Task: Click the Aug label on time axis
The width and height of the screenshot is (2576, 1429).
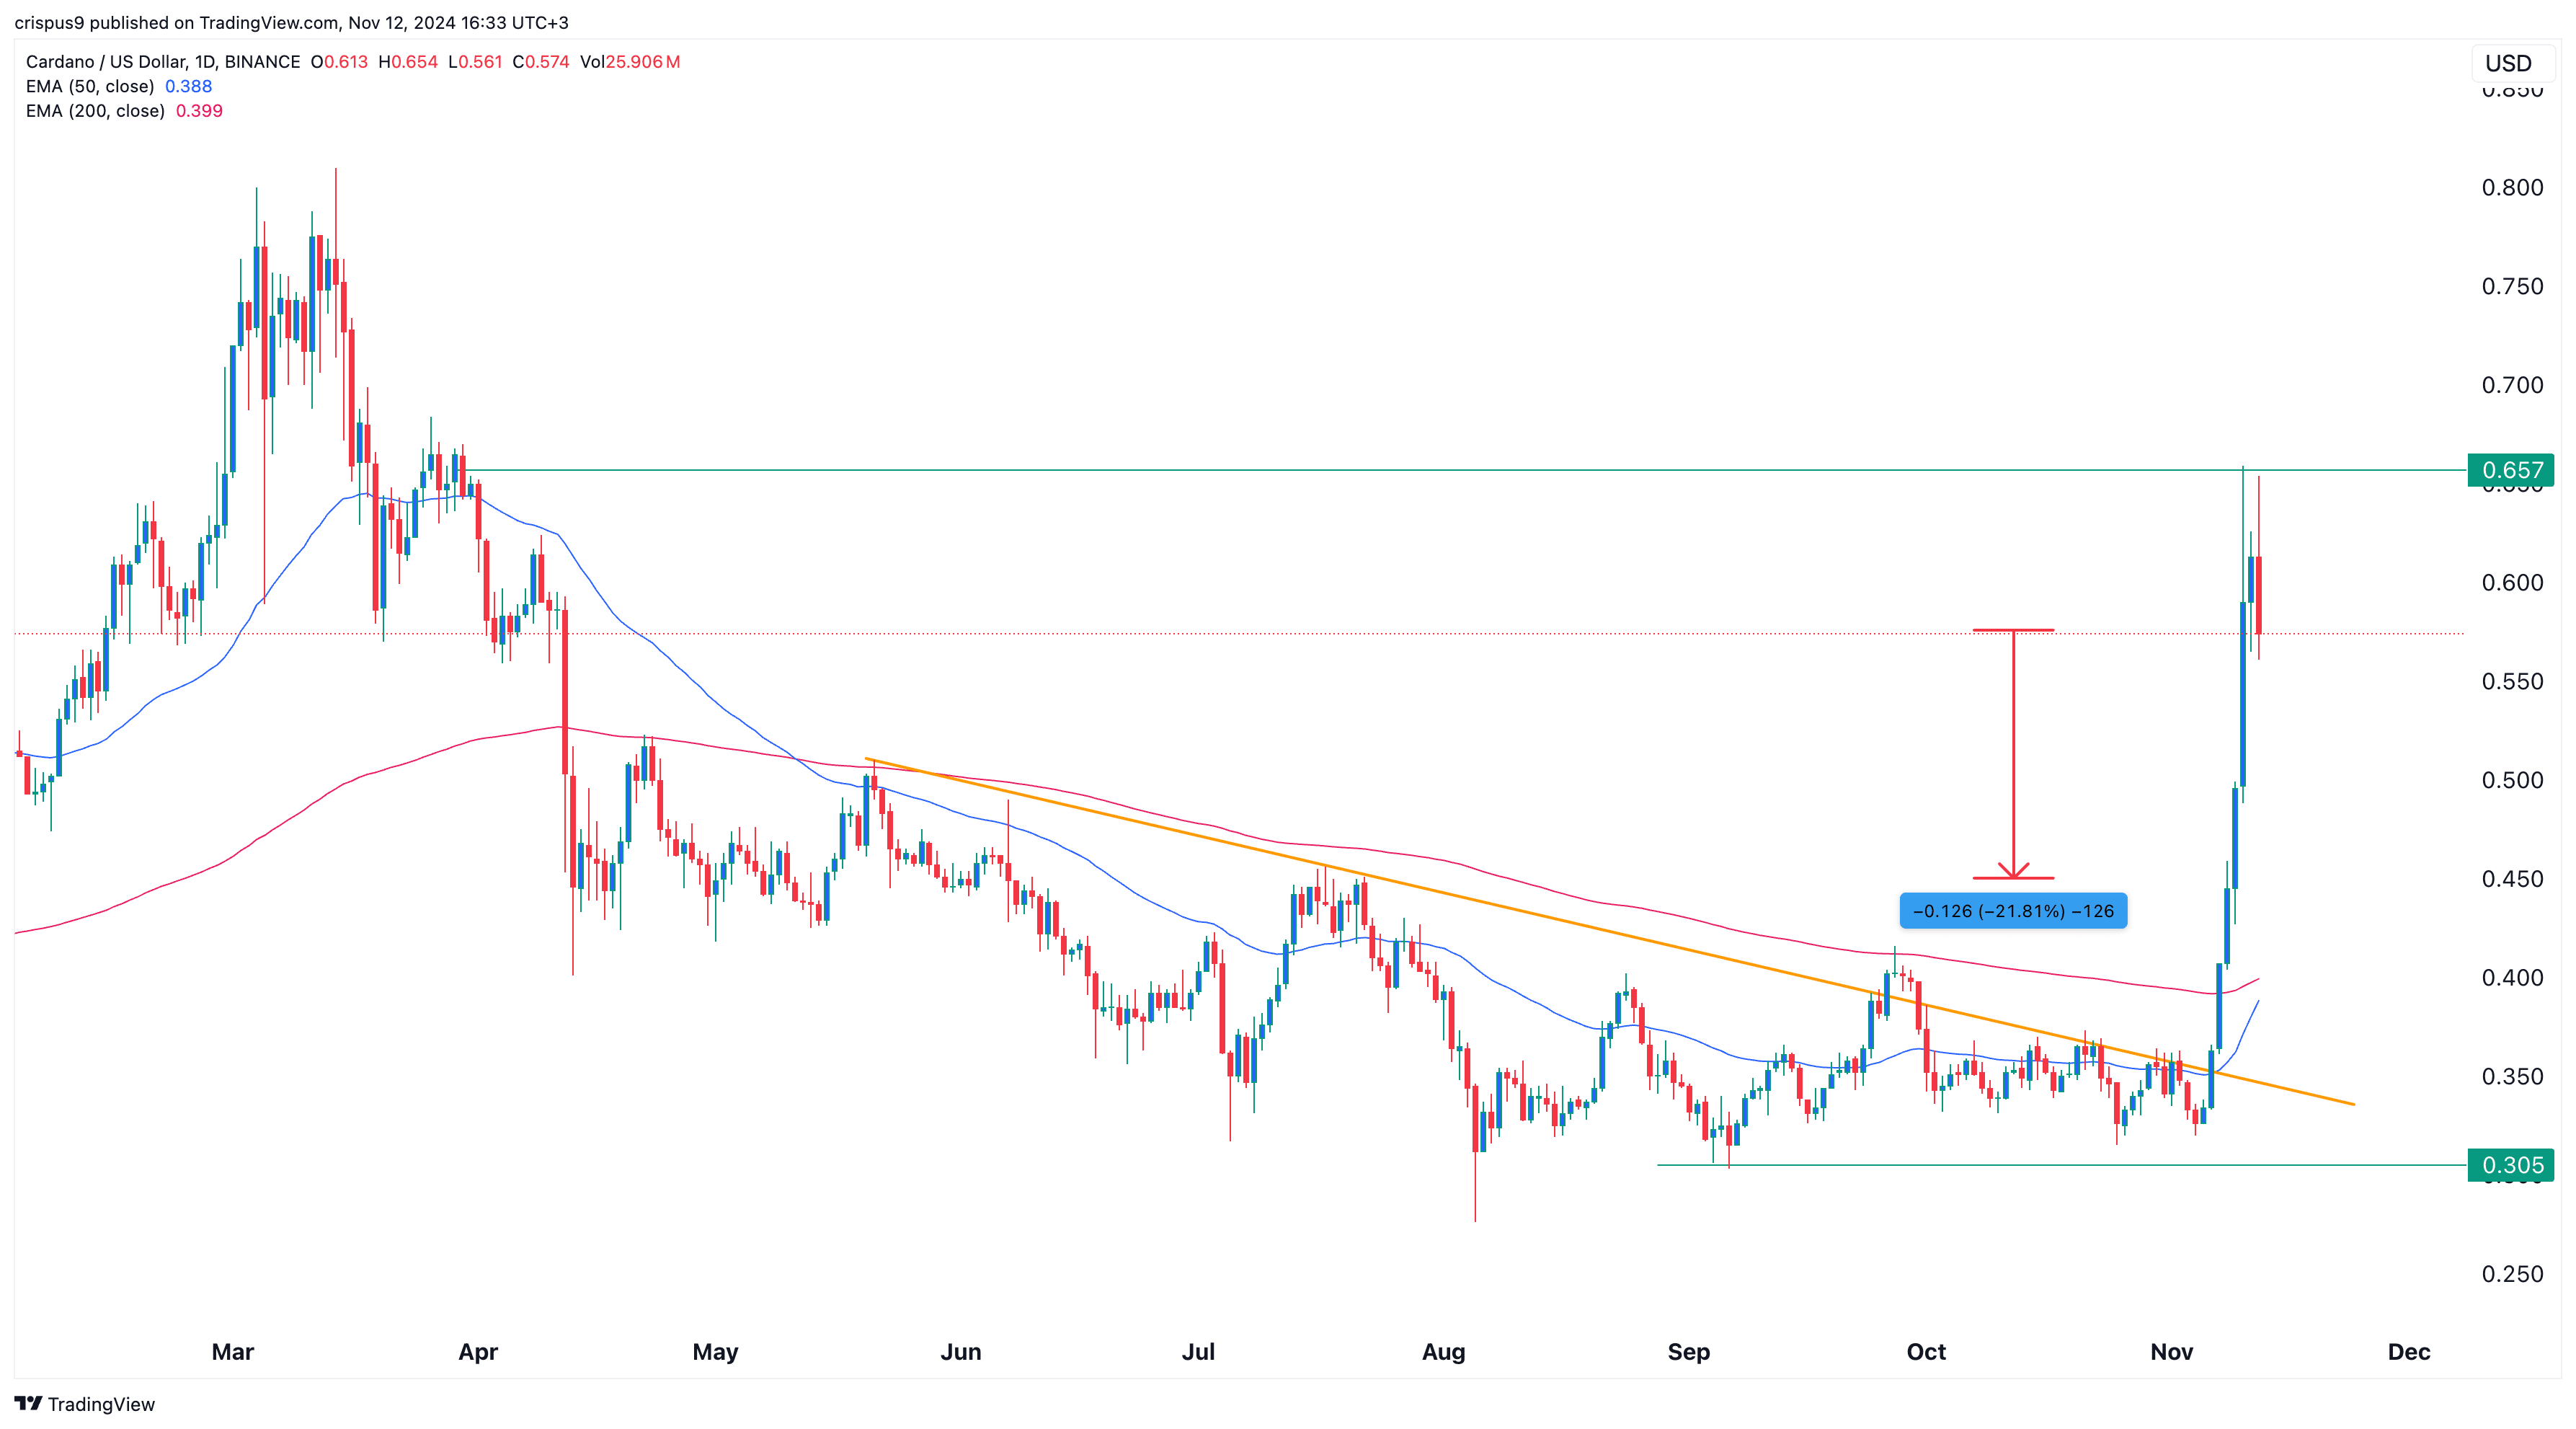Action: tap(1443, 1352)
